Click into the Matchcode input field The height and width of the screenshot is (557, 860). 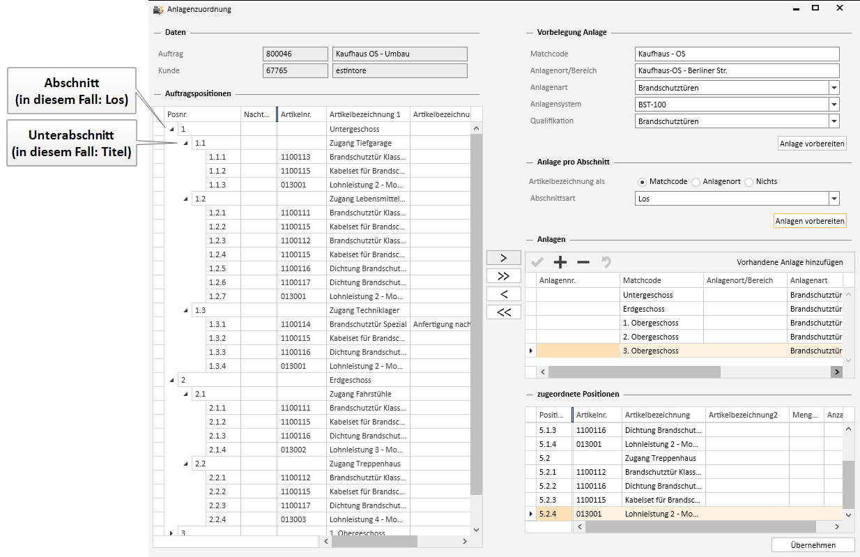click(737, 54)
